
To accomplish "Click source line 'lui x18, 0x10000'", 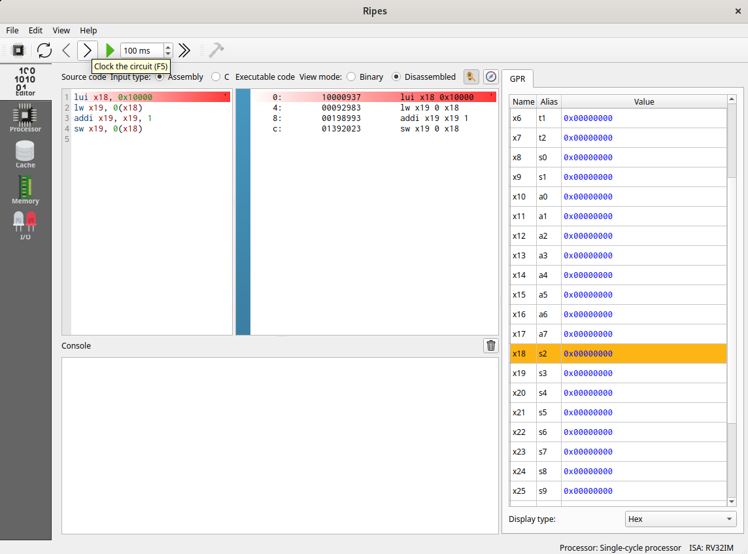I will [113, 97].
